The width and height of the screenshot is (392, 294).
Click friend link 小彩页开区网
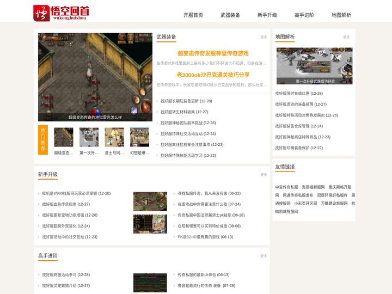click(x=305, y=204)
